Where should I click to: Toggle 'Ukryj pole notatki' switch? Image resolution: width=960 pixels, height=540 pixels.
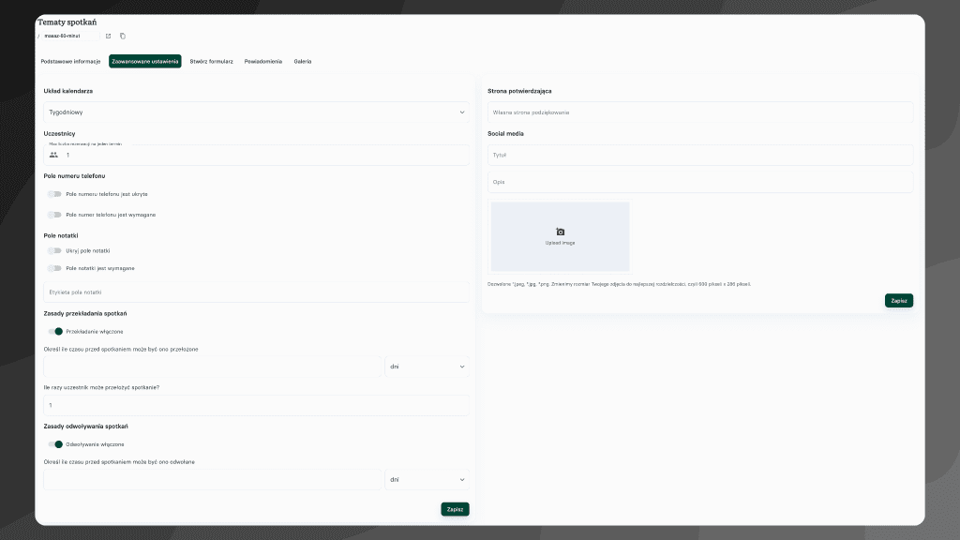54,251
